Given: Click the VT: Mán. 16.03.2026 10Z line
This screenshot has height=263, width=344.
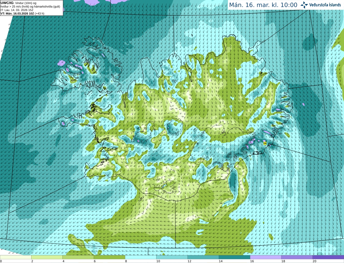Looking at the screenshot, I should (22, 13).
